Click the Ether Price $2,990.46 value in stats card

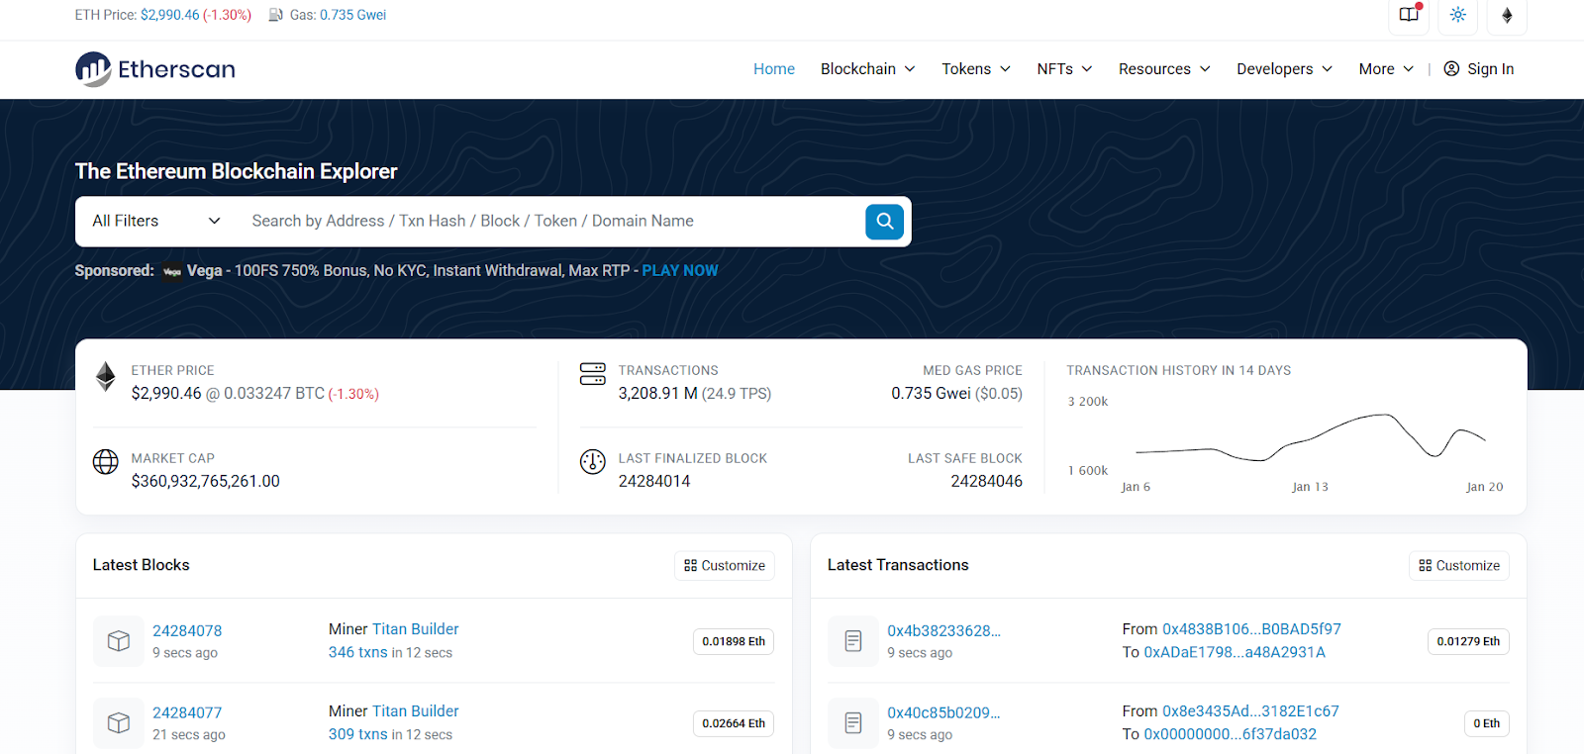coord(166,394)
